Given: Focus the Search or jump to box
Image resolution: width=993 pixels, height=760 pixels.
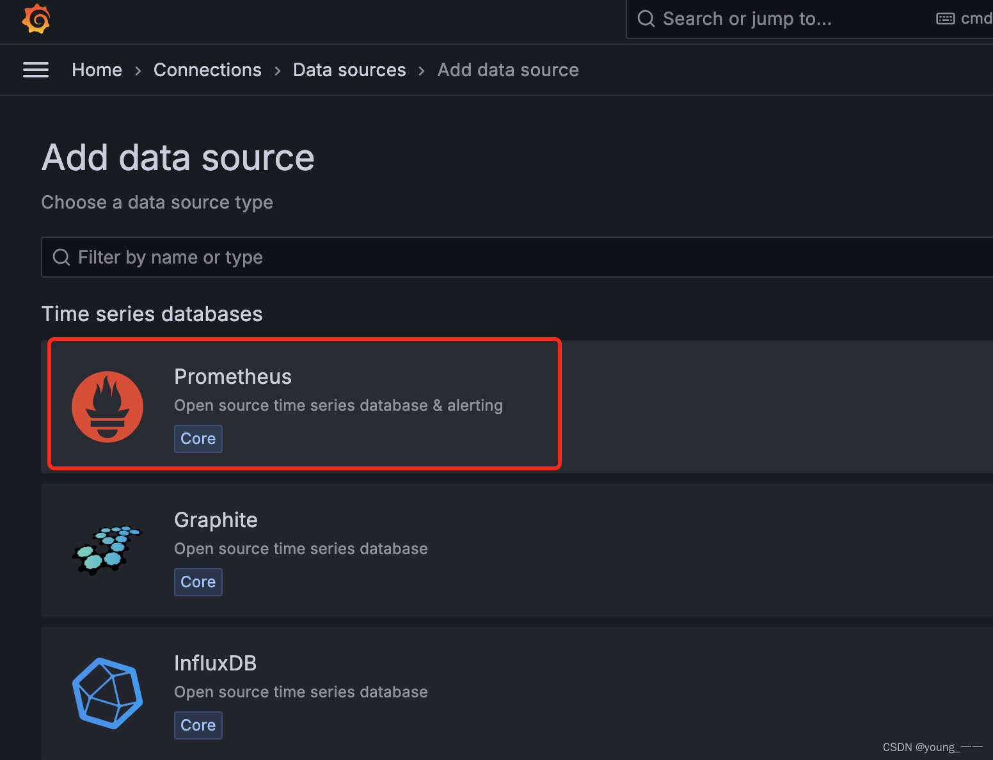Looking at the screenshot, I should pos(768,19).
